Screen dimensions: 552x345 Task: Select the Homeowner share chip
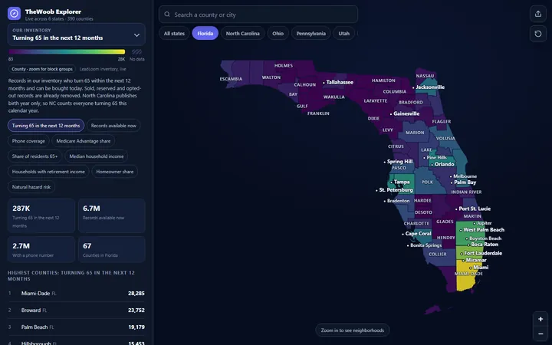tap(115, 172)
